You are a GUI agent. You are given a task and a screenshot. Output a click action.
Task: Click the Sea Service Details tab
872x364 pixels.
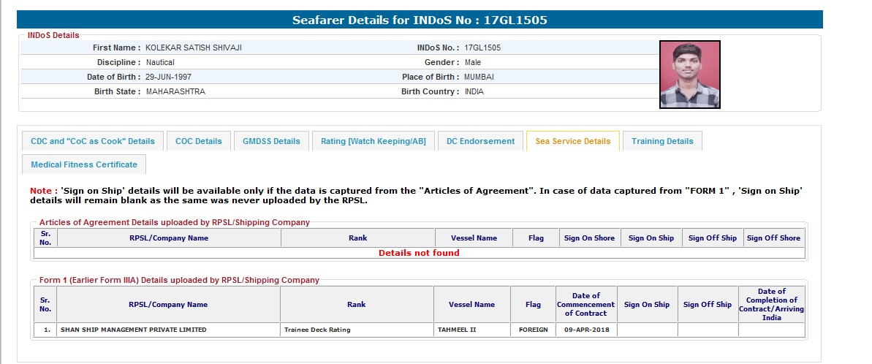coord(572,141)
